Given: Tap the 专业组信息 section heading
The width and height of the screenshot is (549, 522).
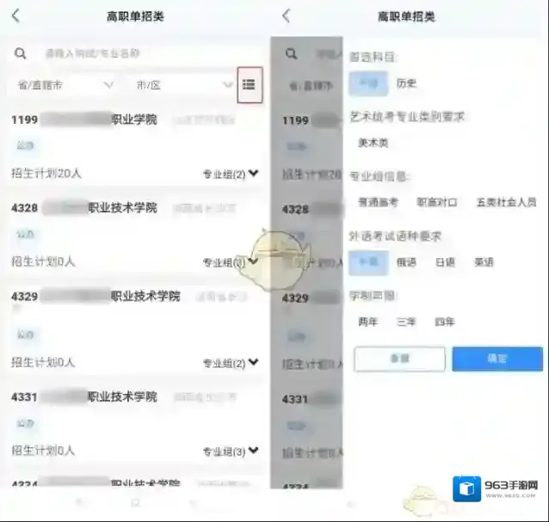Looking at the screenshot, I should [x=378, y=176].
